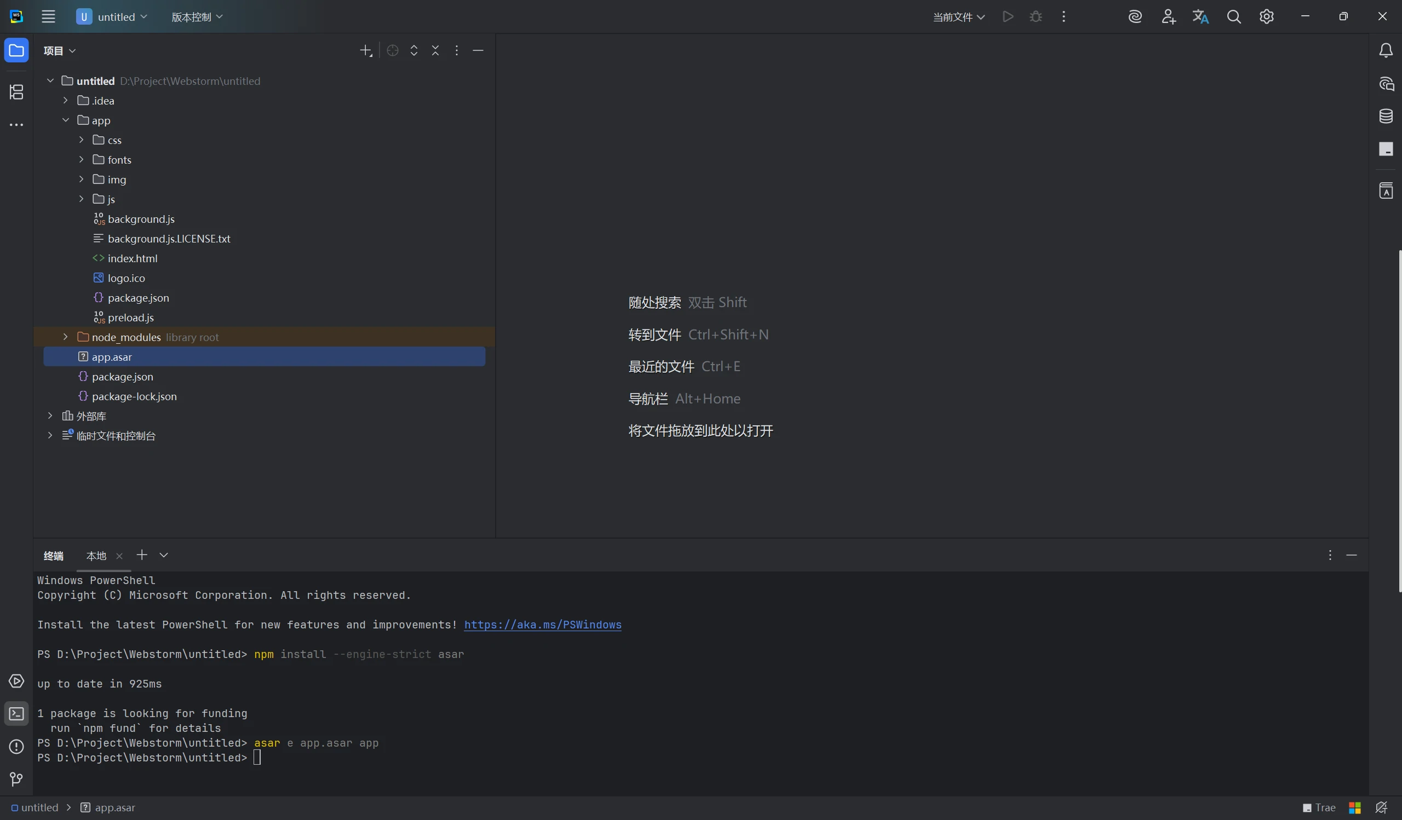This screenshot has height=820, width=1402.
Task: Toggle the Terminal tool window button
Action: [16, 713]
